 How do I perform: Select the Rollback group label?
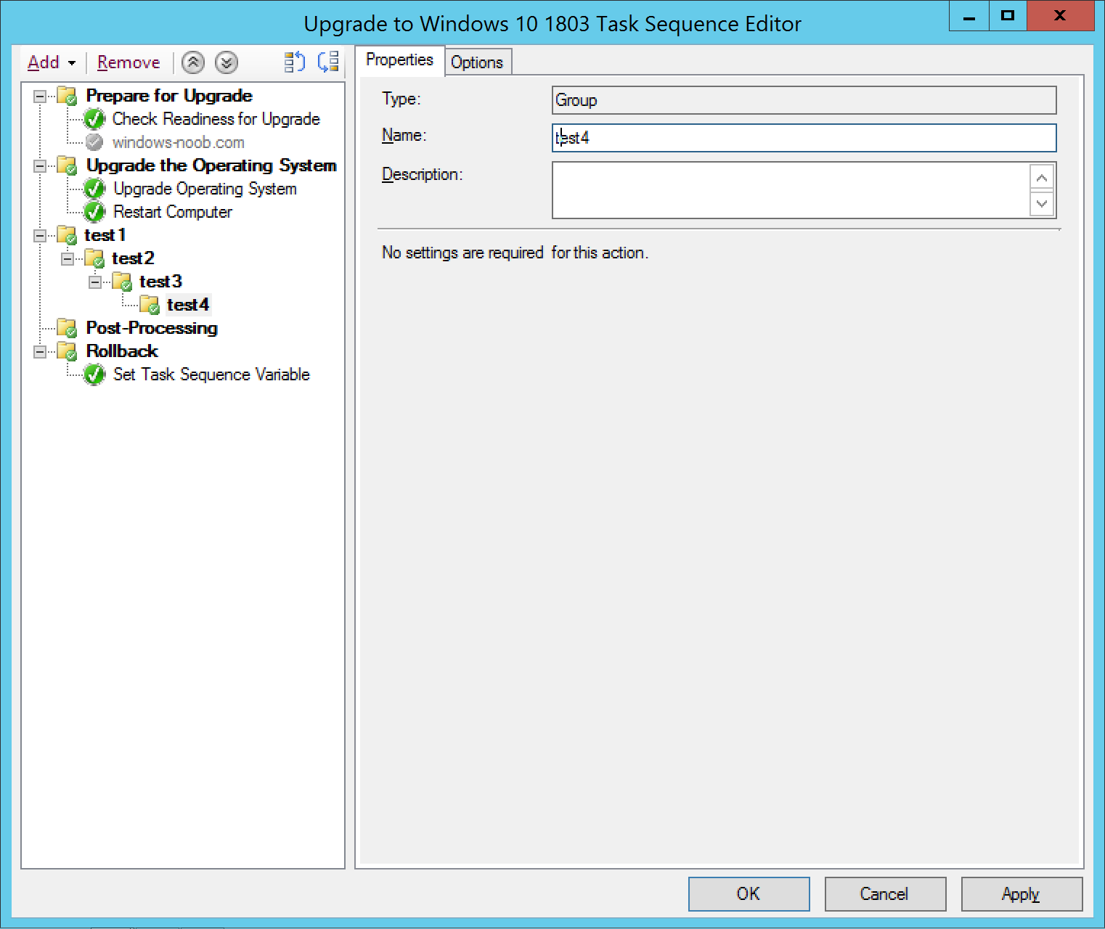tap(122, 351)
